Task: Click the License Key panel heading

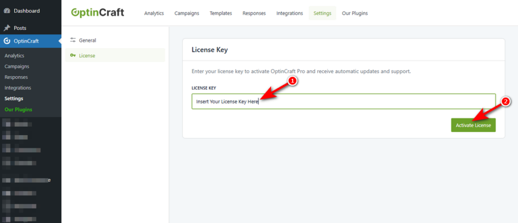Action: [x=210, y=50]
